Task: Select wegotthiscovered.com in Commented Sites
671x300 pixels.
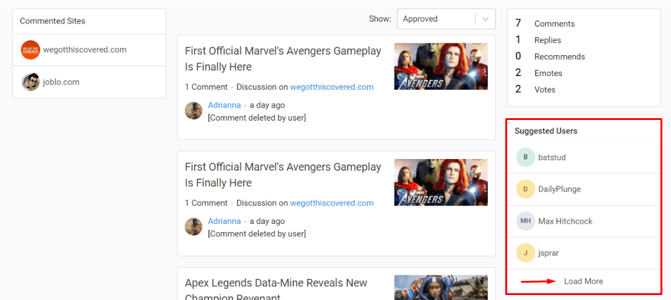Action: [85, 50]
